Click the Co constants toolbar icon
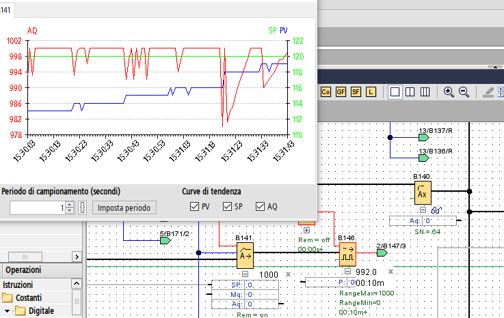 click(x=326, y=91)
